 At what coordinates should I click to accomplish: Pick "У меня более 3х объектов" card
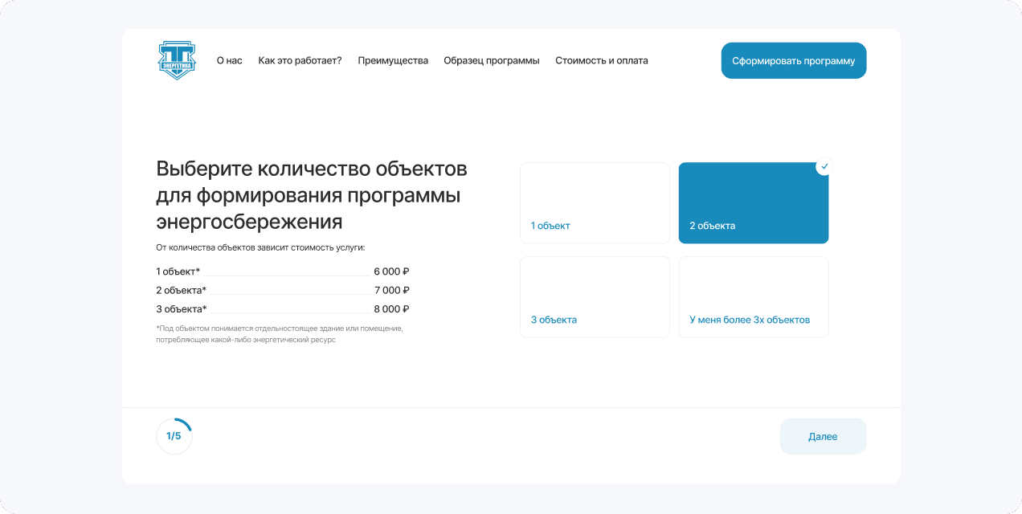coord(753,297)
